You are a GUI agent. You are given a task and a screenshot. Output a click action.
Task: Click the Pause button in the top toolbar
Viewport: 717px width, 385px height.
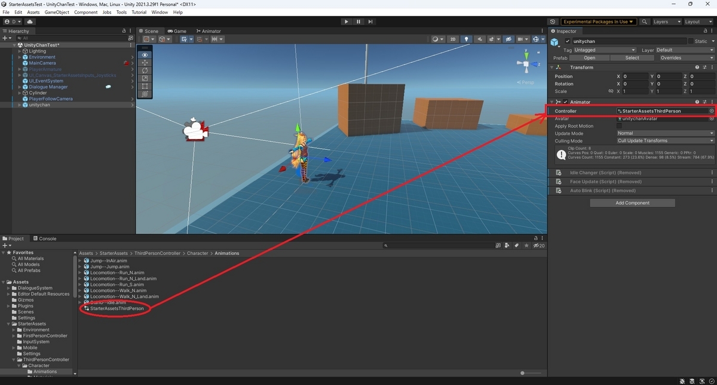click(358, 21)
